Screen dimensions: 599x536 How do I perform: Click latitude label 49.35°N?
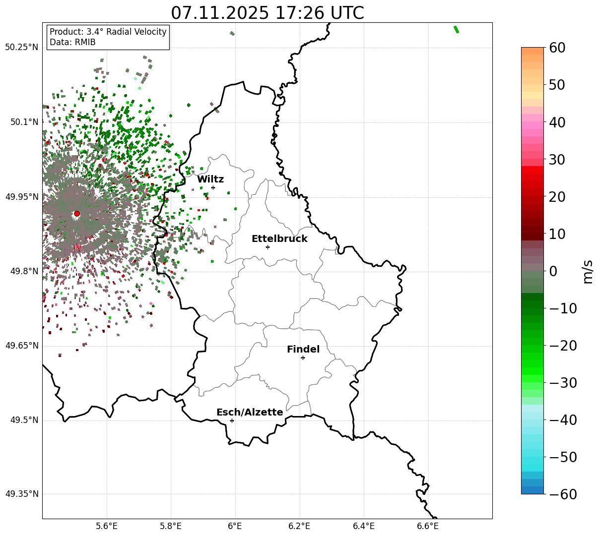(21, 494)
